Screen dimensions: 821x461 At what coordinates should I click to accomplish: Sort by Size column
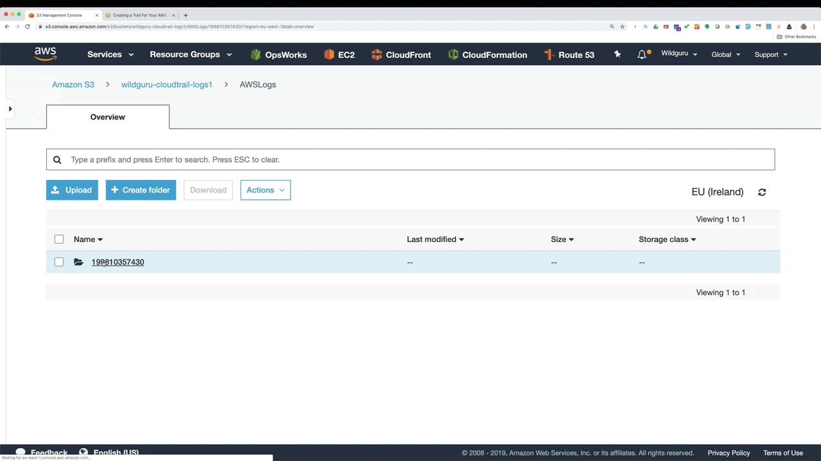point(562,239)
